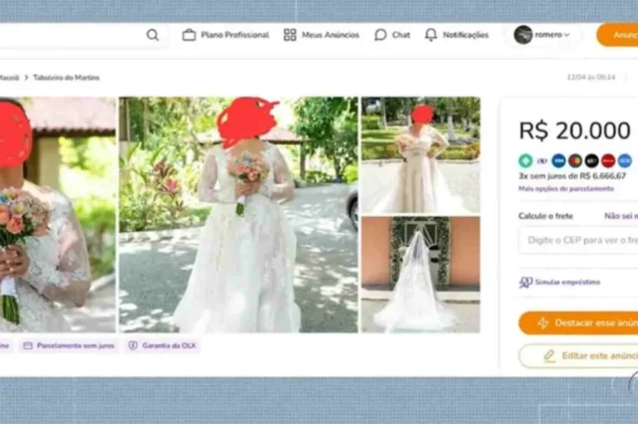This screenshot has height=424, width=638.
Task: Click the Mastercard payment icon
Action: [575, 160]
